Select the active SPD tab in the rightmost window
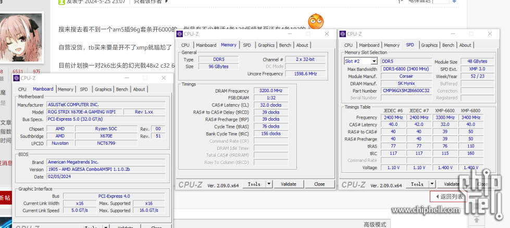The width and height of the screenshot is (510, 228). (410, 45)
